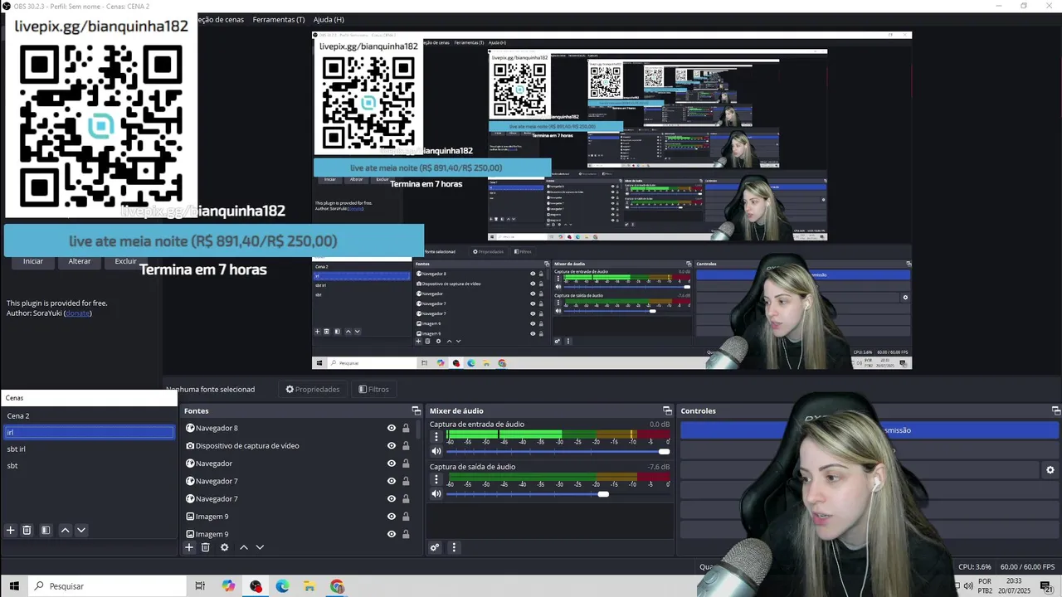Viewport: 1062px width, 597px height.
Task: Select the sbt irl scene
Action: point(89,449)
